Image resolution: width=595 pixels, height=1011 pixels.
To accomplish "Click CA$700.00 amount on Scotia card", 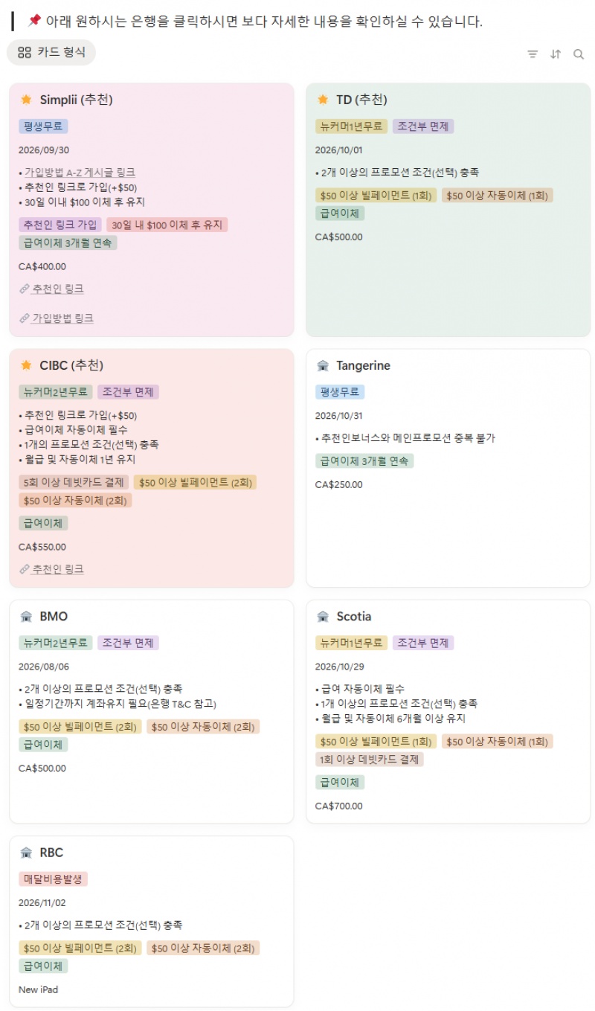I will 339,806.
